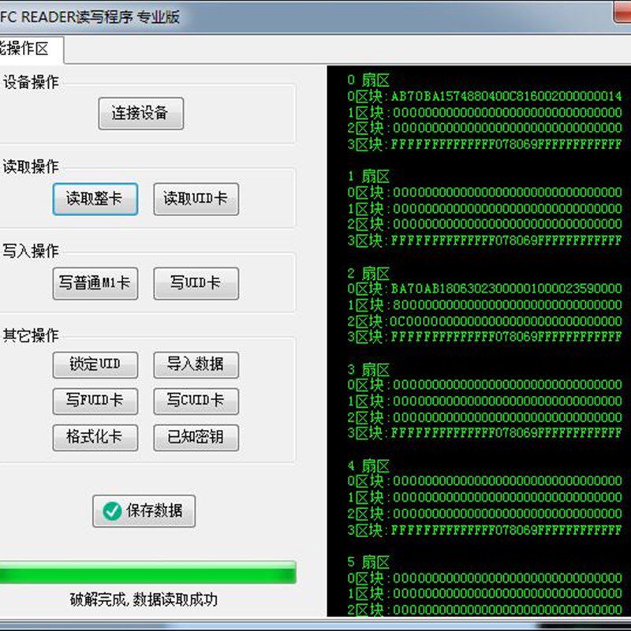Read the whole card with 读取整卡
Screen dimensions: 631x631
(95, 200)
